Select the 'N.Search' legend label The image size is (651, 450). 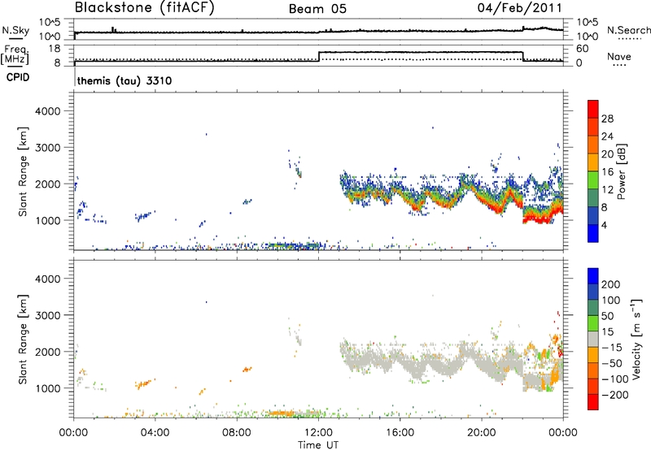(628, 30)
